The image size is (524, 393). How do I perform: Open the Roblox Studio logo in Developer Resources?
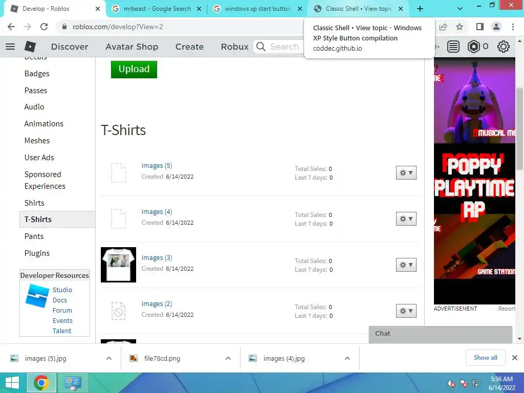37,296
